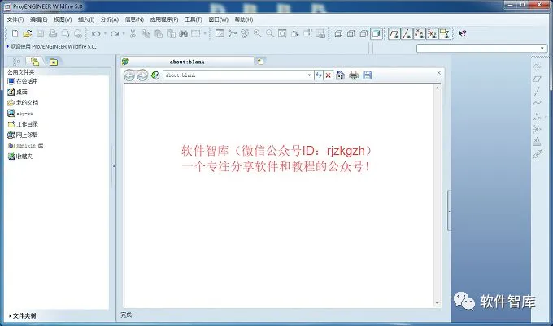553x326 pixels.
Task: Add a new browser tab button
Action: (260, 62)
